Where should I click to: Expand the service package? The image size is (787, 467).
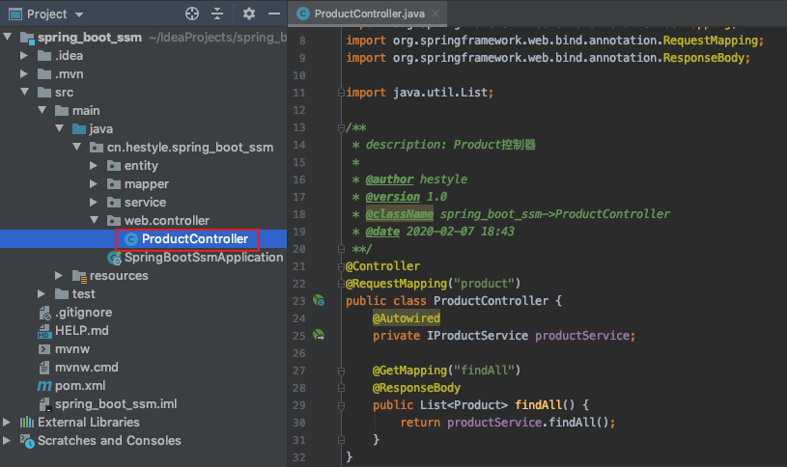94,202
